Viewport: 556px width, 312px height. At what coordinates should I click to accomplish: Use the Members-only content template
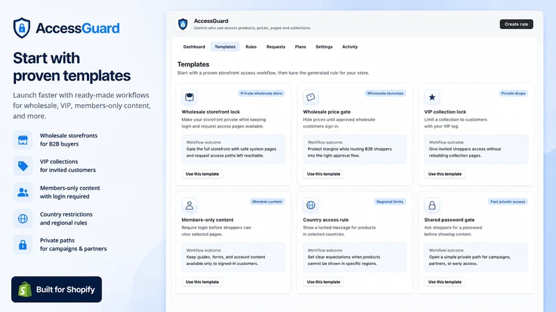click(202, 282)
